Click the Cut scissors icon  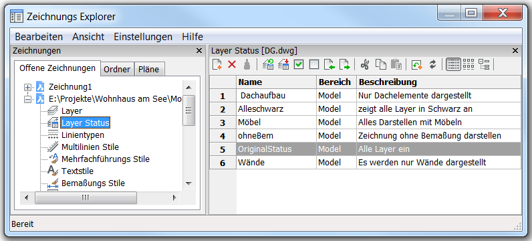coord(365,64)
